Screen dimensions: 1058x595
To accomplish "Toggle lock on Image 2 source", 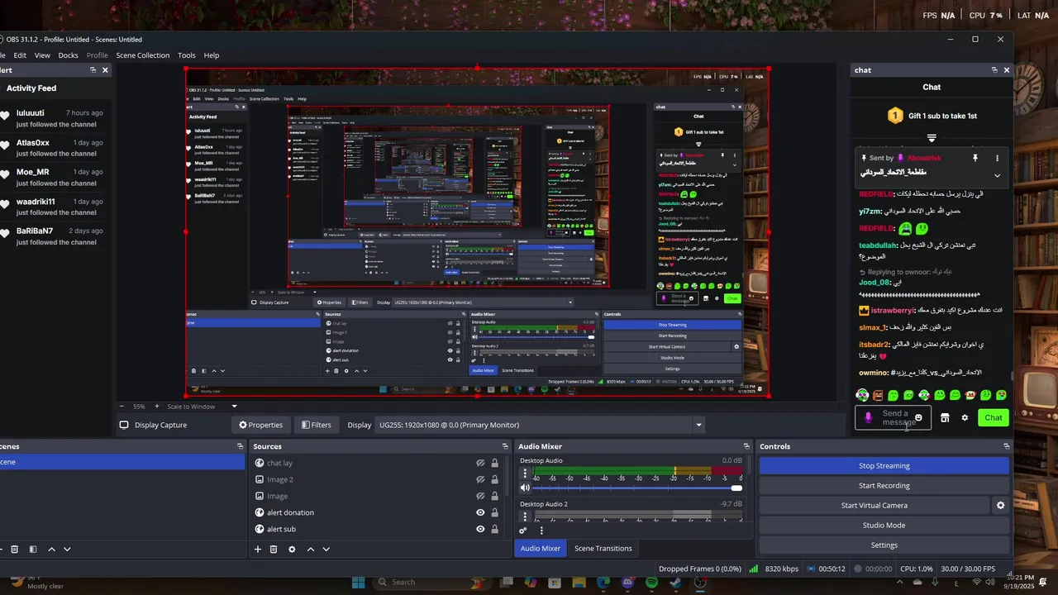I will 494,480.
